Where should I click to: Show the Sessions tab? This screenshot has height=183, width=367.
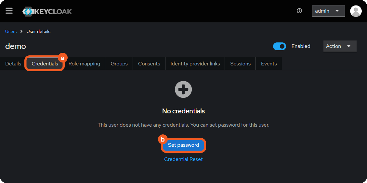click(x=240, y=64)
